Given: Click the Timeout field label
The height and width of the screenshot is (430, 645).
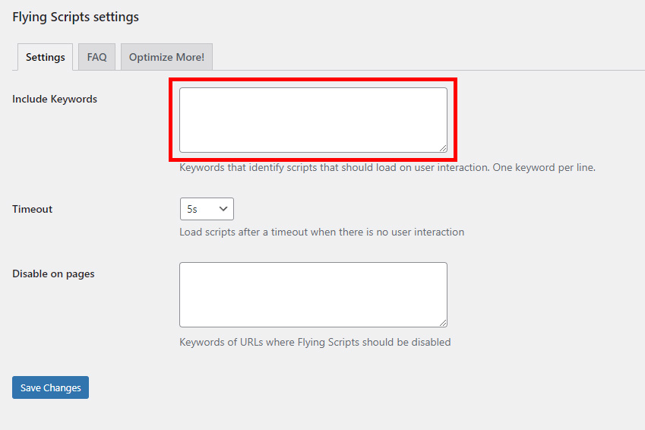Looking at the screenshot, I should [x=33, y=209].
